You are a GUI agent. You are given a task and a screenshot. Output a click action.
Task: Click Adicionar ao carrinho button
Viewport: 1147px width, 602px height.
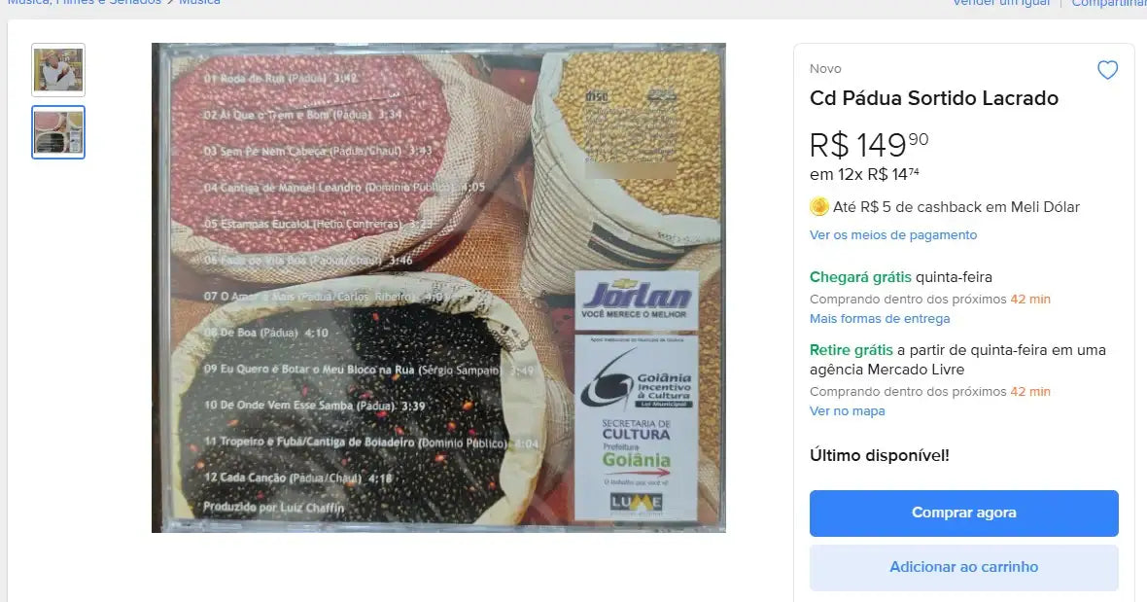click(963, 567)
